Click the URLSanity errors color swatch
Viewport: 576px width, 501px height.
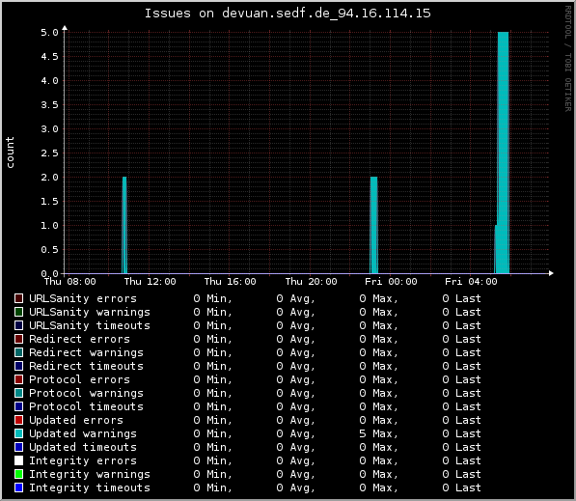coord(18,298)
